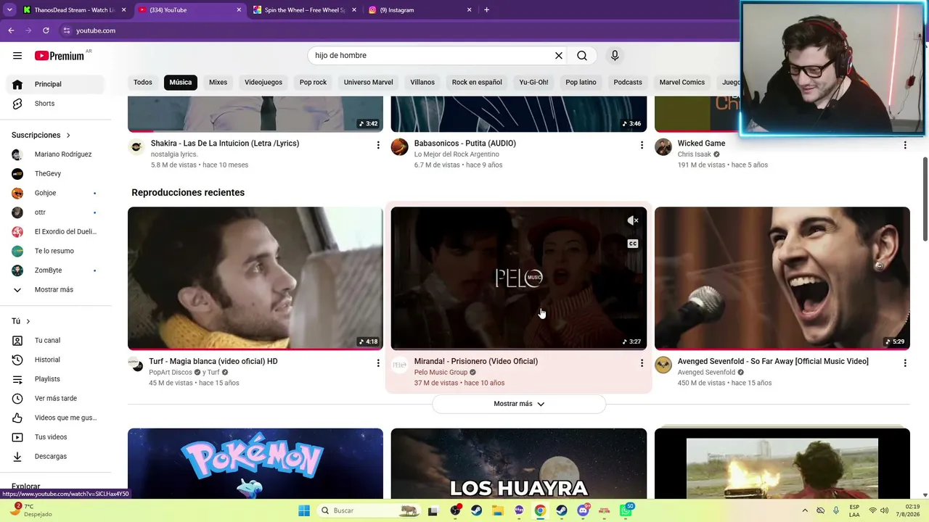Play the Avenged Sevenfold So Far Away thumbnail
The height and width of the screenshot is (522, 929).
[x=782, y=278]
